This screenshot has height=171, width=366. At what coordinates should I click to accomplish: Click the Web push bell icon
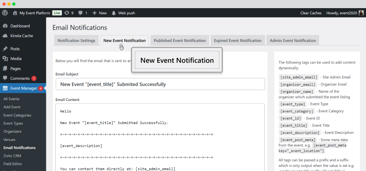point(114,13)
